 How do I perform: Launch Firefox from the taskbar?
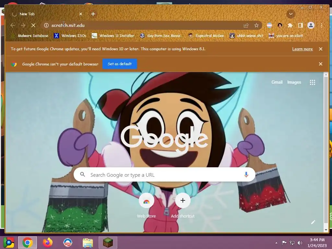(x=48, y=243)
